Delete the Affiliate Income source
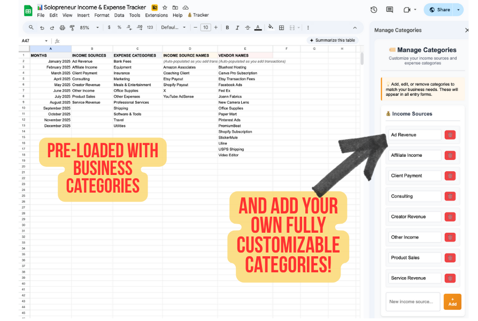The image size is (478, 321). pos(450,155)
